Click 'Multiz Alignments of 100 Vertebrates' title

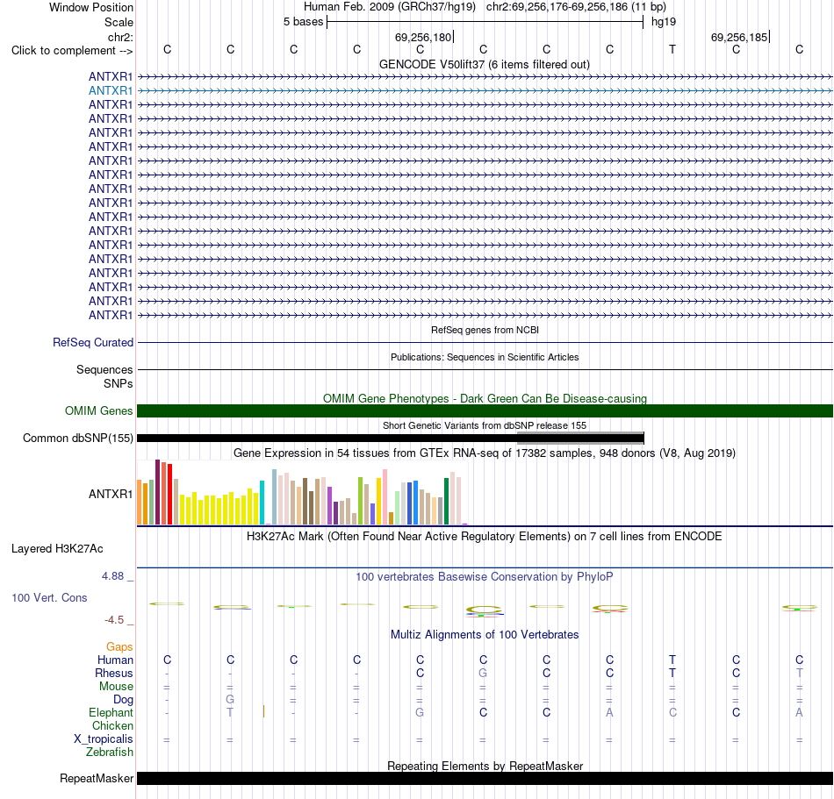click(485, 634)
